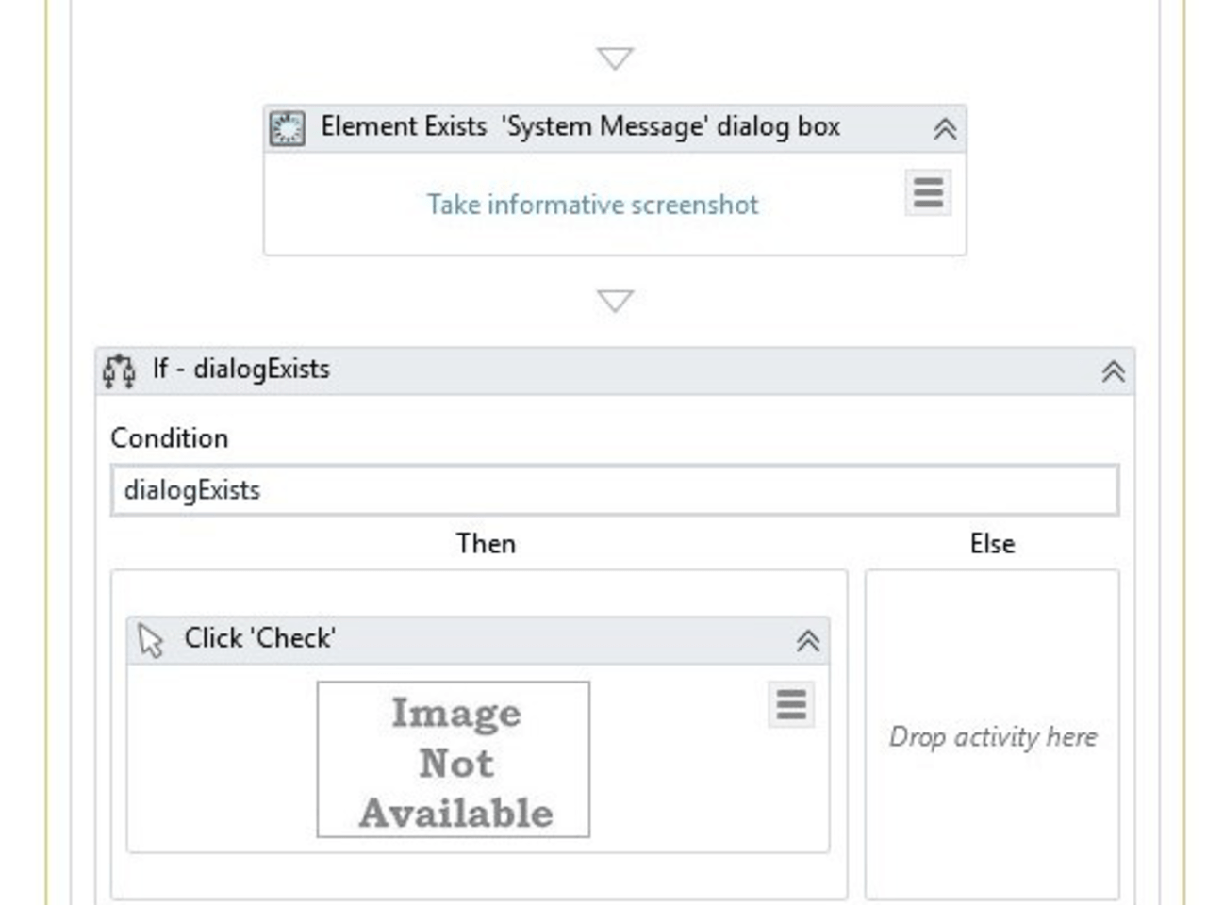Click the If activity flowchart icon

(x=119, y=370)
